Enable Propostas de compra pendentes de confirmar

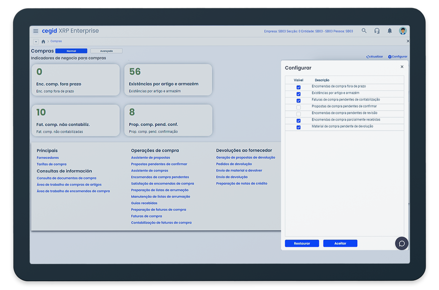pos(298,107)
